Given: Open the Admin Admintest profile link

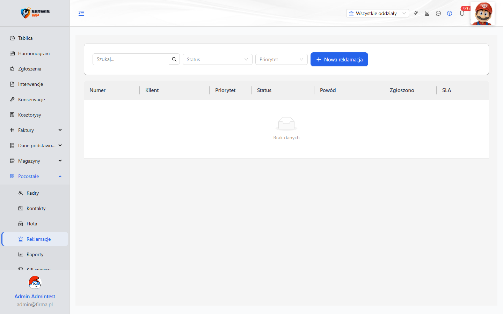Looking at the screenshot, I should tap(35, 296).
